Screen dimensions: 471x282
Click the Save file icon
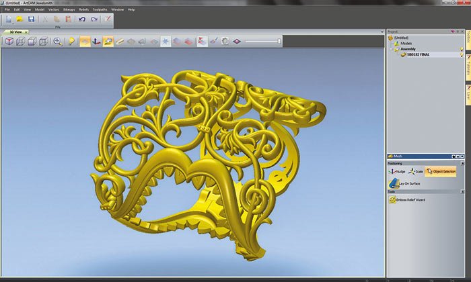(31, 19)
